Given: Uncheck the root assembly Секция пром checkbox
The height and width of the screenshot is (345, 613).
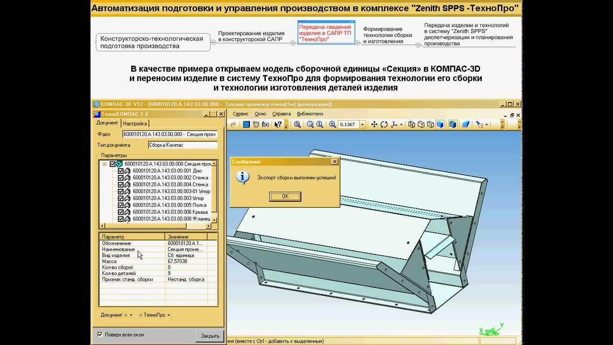Looking at the screenshot, I should (x=113, y=164).
